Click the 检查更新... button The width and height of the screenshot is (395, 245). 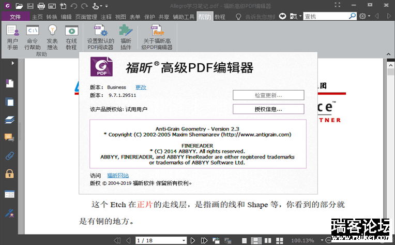pyautogui.click(x=268, y=95)
